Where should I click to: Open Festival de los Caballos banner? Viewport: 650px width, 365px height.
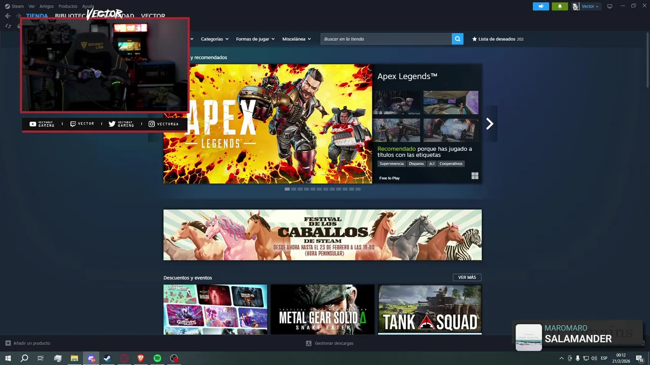(x=322, y=235)
